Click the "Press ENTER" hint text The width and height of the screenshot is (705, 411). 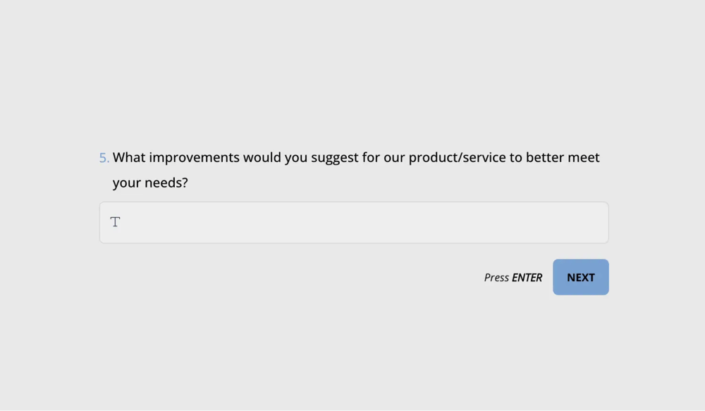click(x=513, y=278)
